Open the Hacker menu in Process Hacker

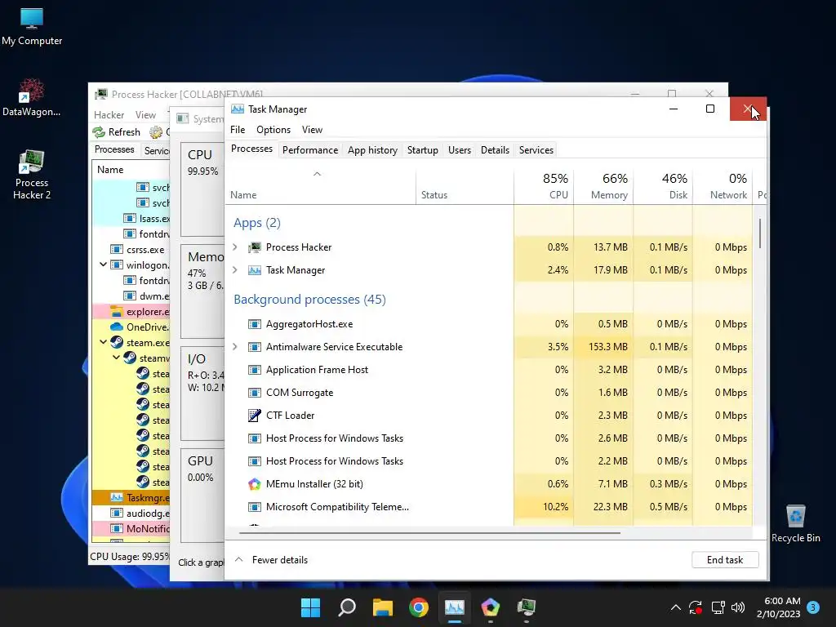pos(109,115)
